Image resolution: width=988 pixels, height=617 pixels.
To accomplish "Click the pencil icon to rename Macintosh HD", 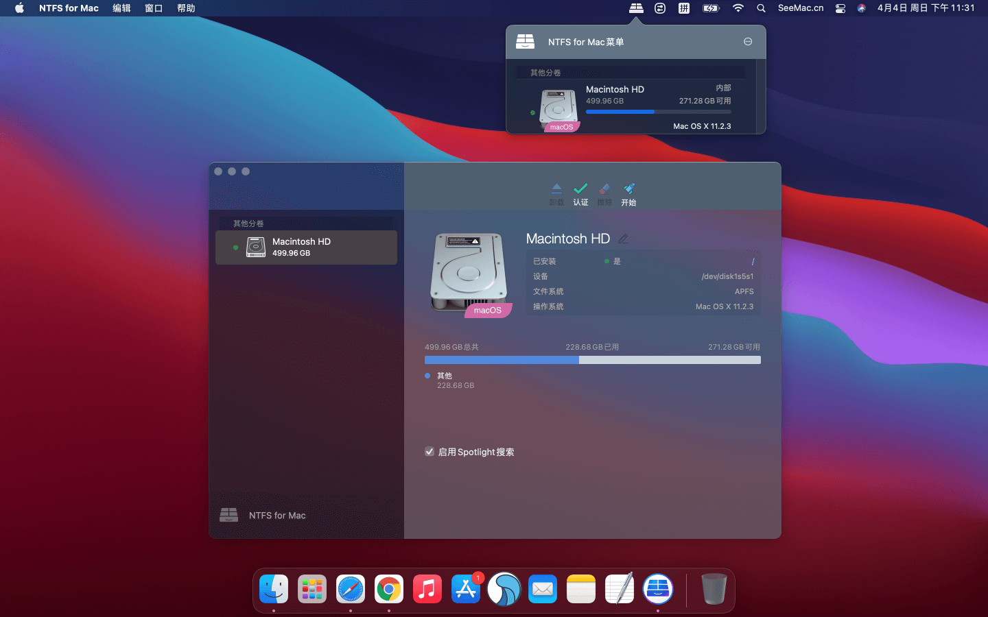I will click(x=623, y=239).
